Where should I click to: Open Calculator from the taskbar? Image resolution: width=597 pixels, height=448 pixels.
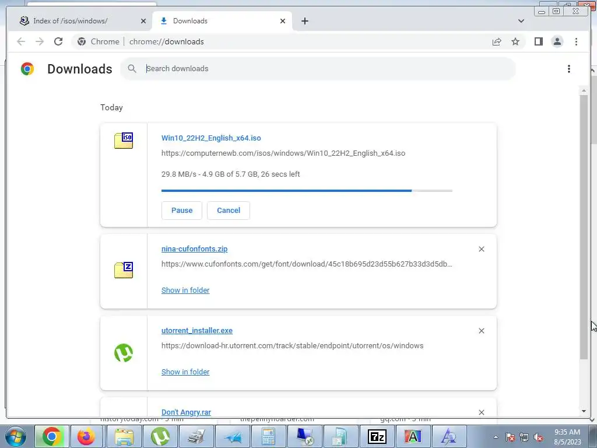click(x=268, y=436)
